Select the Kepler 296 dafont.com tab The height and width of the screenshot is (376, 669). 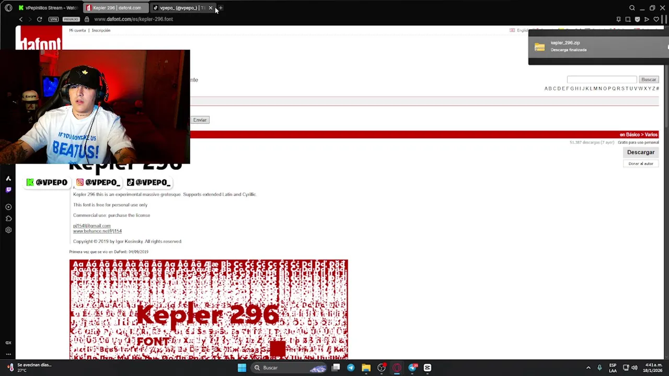pos(116,8)
